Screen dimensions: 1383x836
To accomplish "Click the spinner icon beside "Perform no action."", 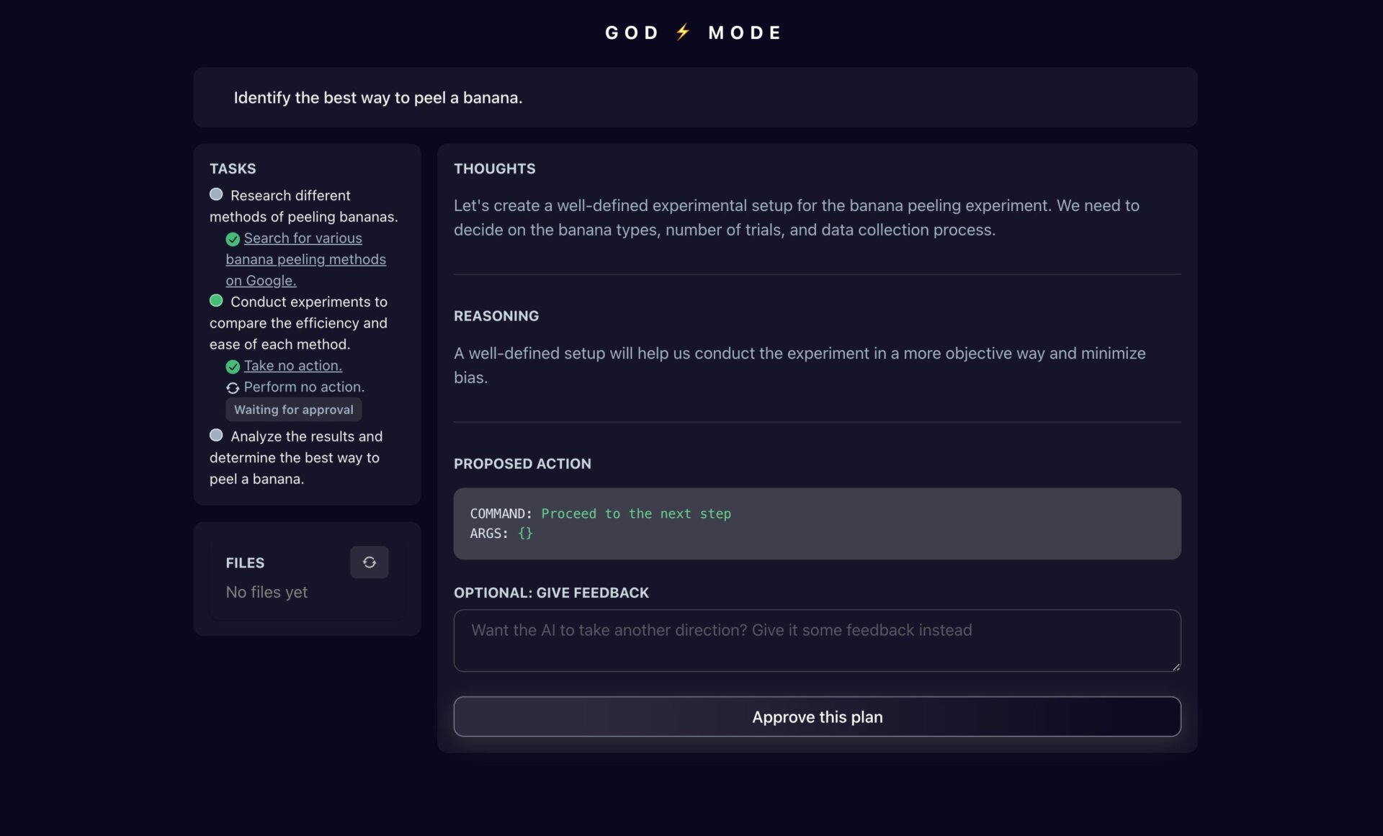I will coord(232,388).
